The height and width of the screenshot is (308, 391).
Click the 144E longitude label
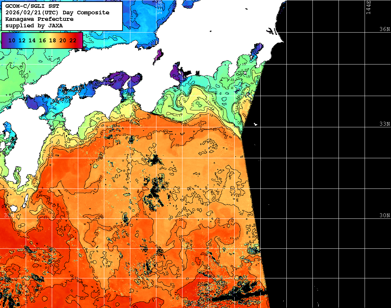pyautogui.click(x=369, y=7)
